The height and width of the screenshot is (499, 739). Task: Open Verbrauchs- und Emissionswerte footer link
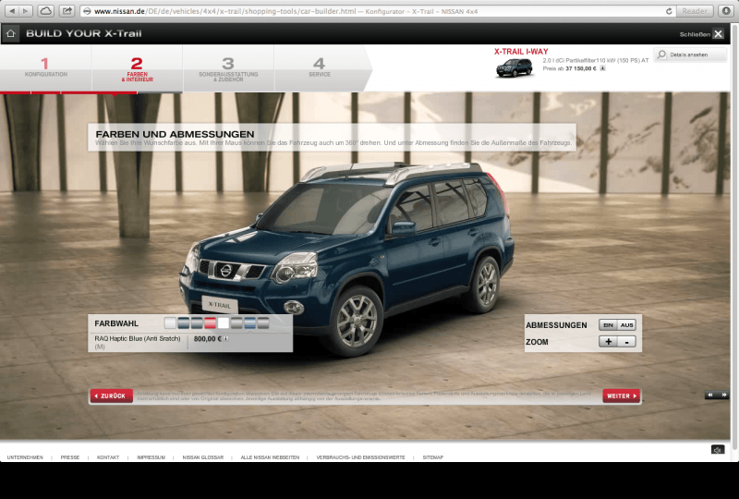360,457
